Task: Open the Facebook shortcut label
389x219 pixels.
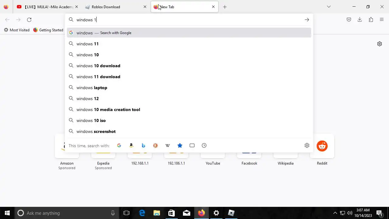Action: pyautogui.click(x=249, y=163)
